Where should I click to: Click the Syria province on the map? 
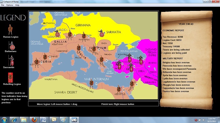tap(141, 71)
